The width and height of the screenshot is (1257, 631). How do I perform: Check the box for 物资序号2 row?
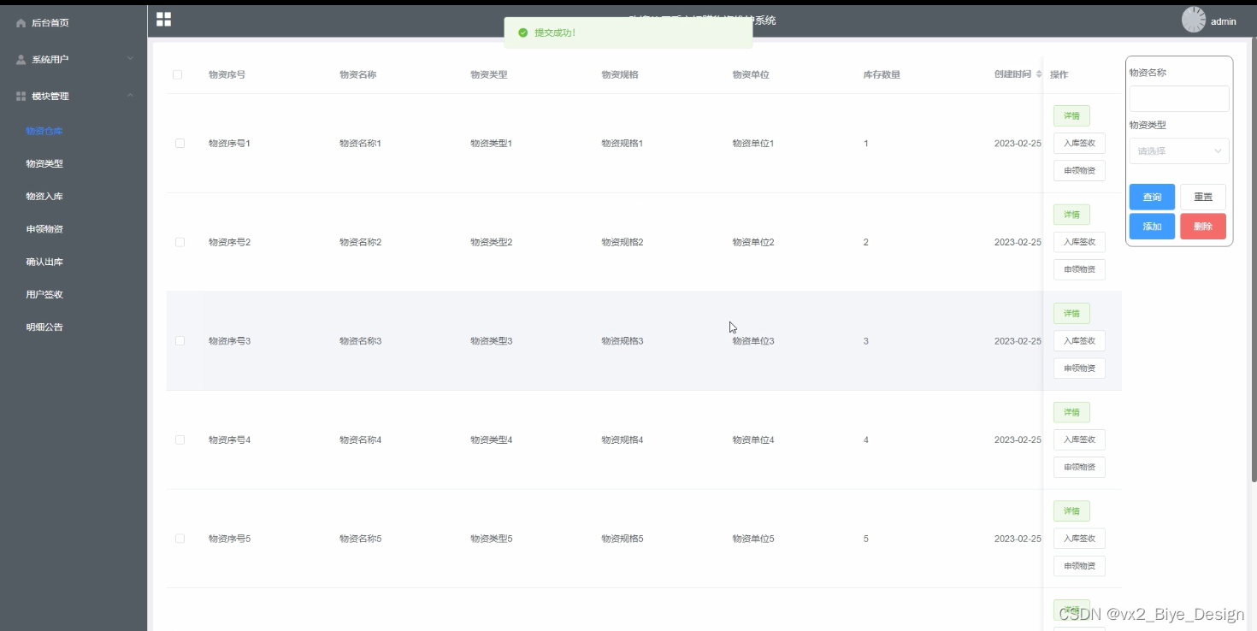pos(180,242)
